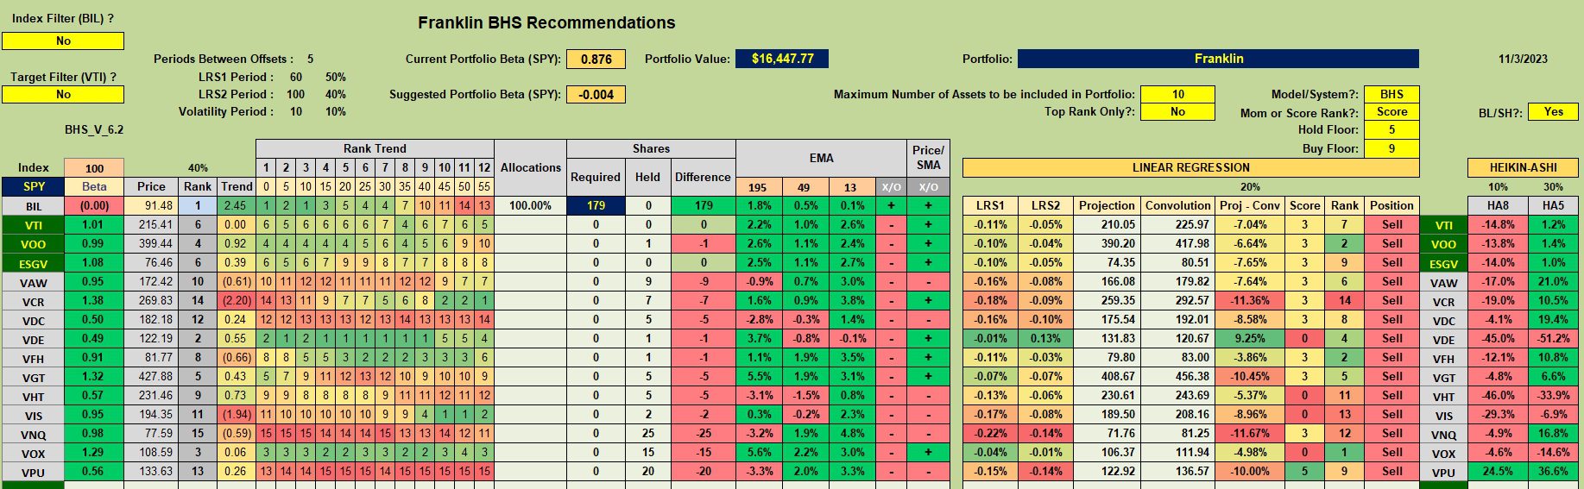The width and height of the screenshot is (1584, 489).
Task: Select the VNQ ticker in left column
Action: pyautogui.click(x=33, y=435)
